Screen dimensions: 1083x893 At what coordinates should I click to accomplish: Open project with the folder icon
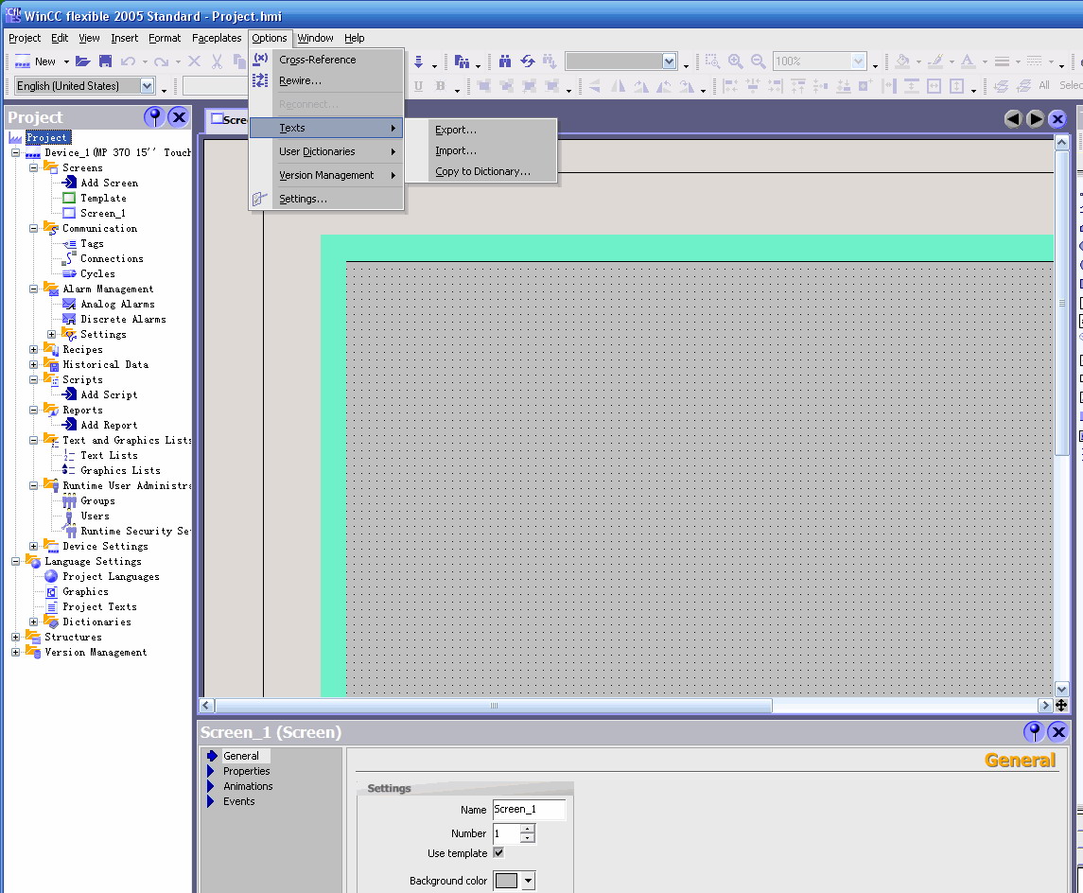pyautogui.click(x=83, y=61)
